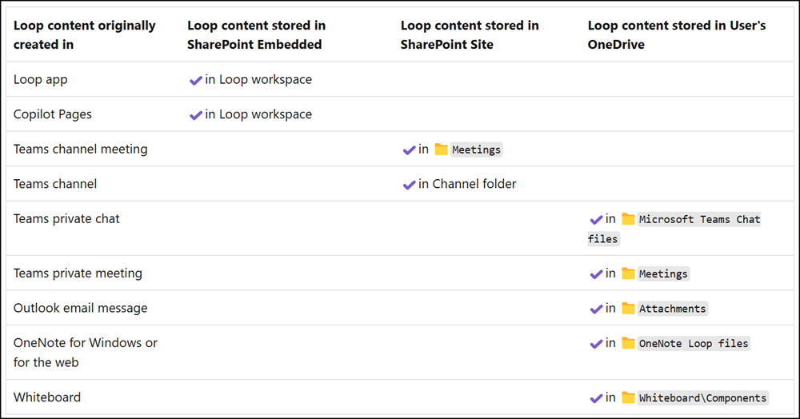Click the checkmark in the Copilot Pages row

click(196, 115)
